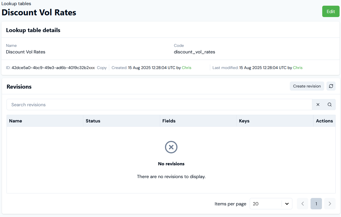This screenshot has width=341, height=217.
Task: Click the ID value 42dce5a0-4bc9-49e3-ad6b-4019c32b2xxx
Action: pyautogui.click(x=53, y=68)
